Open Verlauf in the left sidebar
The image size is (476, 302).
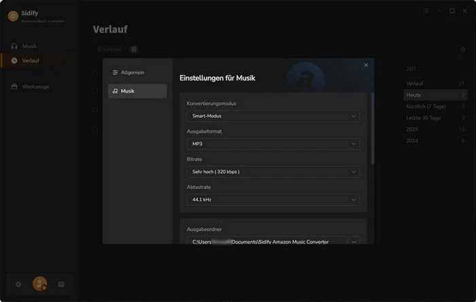pos(39,61)
